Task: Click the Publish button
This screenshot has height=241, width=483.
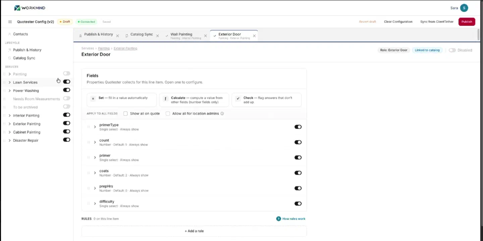Action: [467, 22]
